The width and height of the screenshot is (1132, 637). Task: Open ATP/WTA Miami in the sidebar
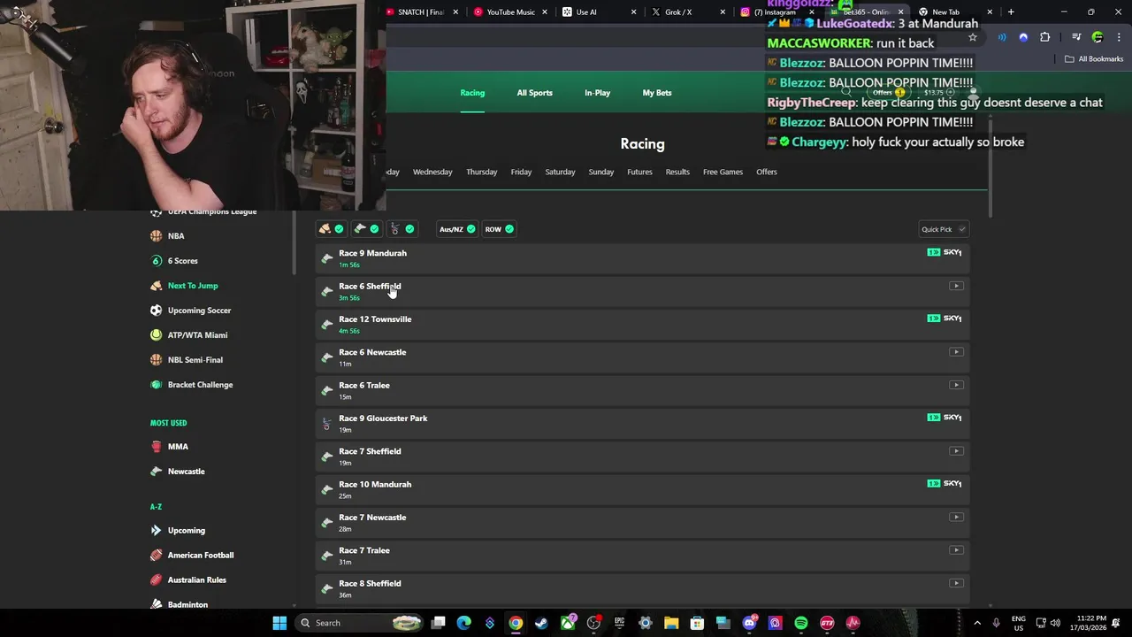197,335
